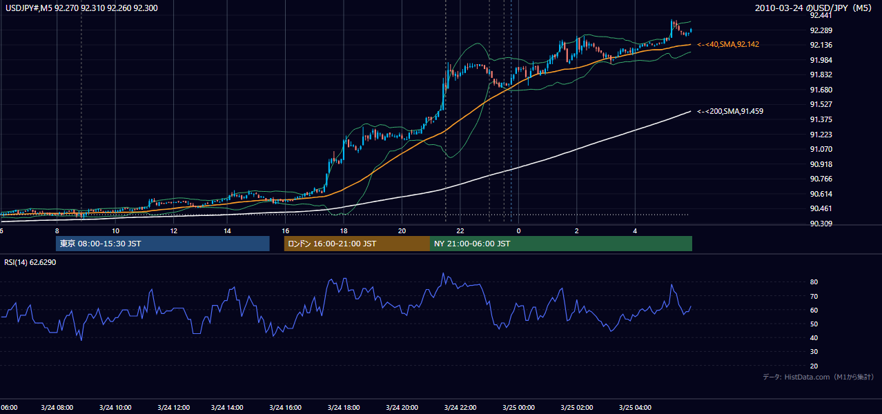Viewport: 882px width, 414px height.
Task: Click RSI scale value 20
Action: (814, 366)
